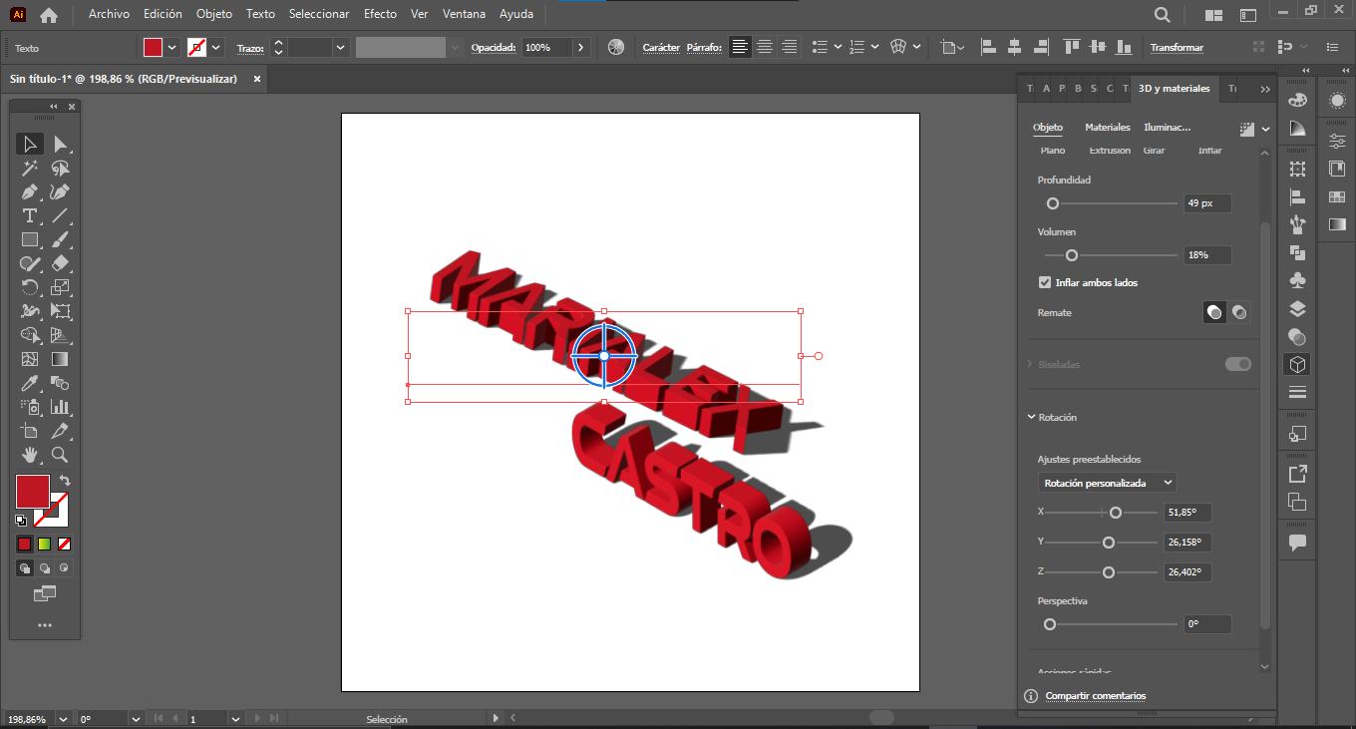The width and height of the screenshot is (1356, 729).
Task: Pick the Curvature tool
Action: point(60,192)
